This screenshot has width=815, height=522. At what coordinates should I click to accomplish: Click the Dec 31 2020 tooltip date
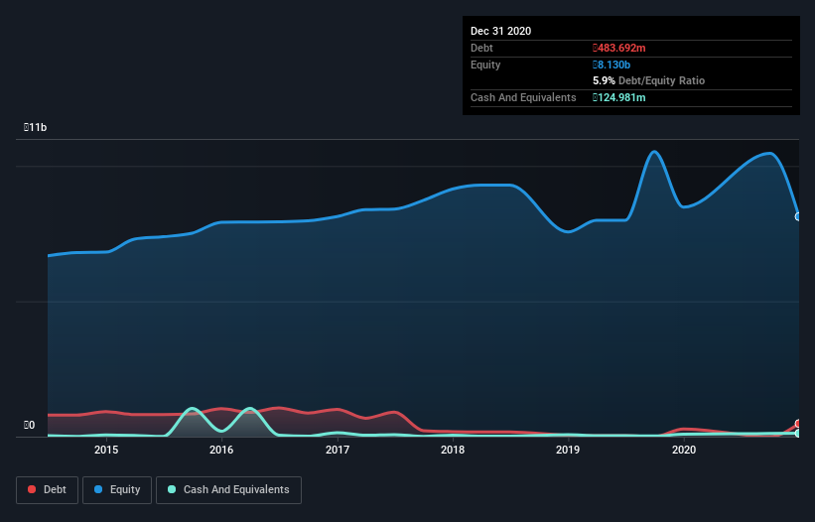500,31
